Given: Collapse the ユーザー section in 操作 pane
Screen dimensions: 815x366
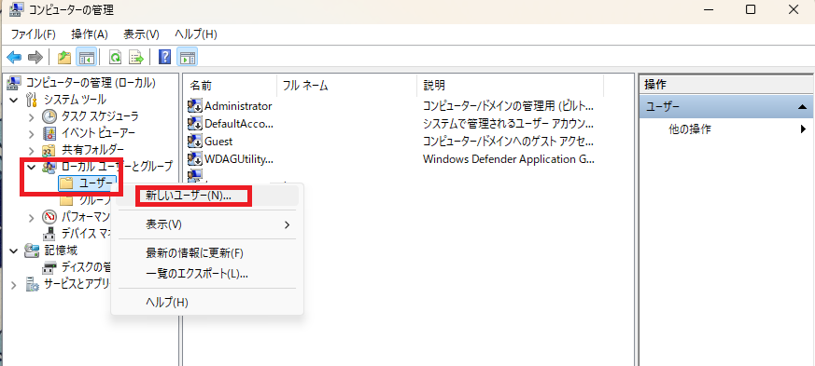Looking at the screenshot, I should click(802, 106).
